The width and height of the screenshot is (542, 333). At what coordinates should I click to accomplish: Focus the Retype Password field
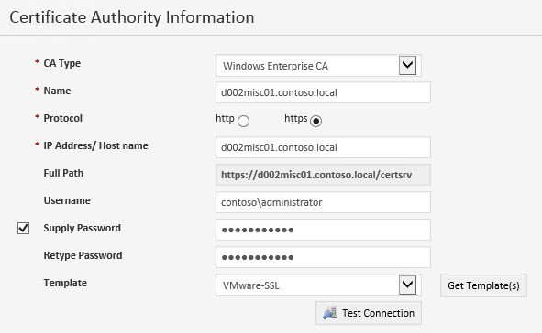tap(323, 257)
